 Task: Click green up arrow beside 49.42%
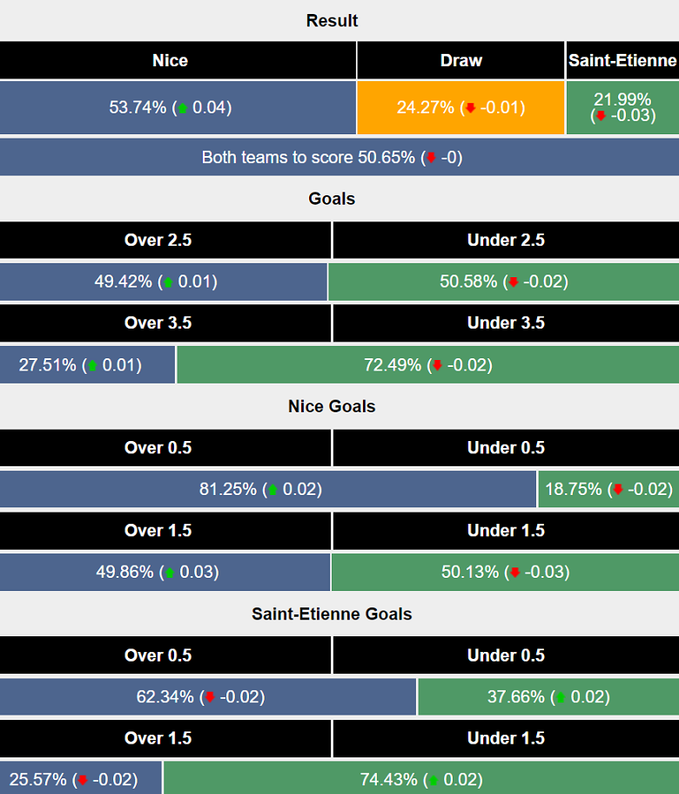[x=168, y=282]
